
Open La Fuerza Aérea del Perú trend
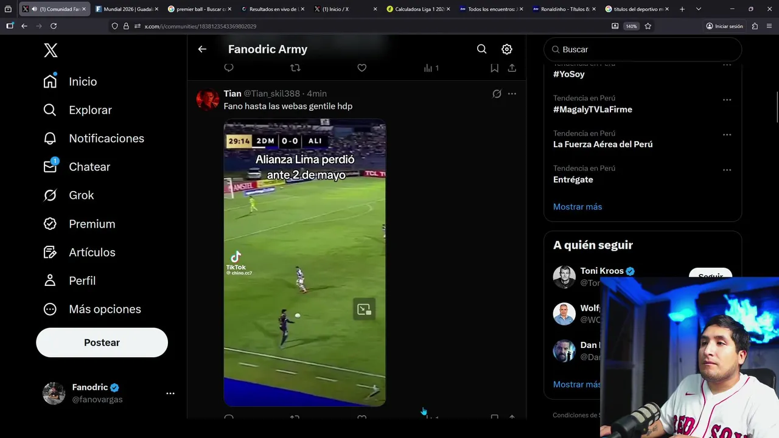tap(603, 144)
